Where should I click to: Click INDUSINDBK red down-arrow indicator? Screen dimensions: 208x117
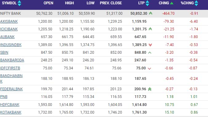[x=150, y=45]
